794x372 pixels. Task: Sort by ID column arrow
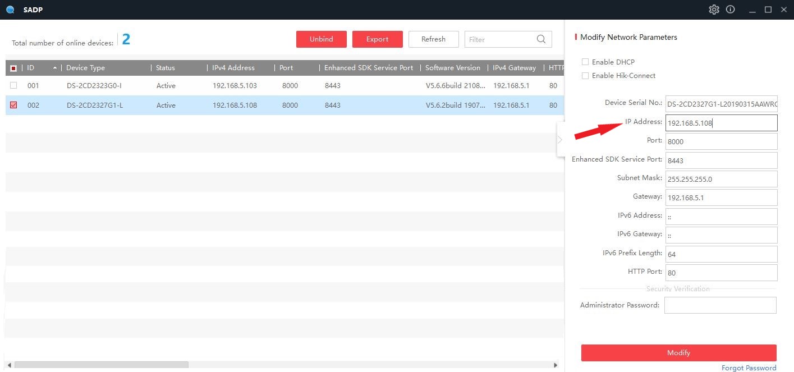(54, 68)
